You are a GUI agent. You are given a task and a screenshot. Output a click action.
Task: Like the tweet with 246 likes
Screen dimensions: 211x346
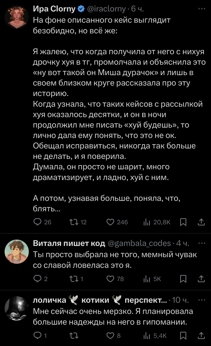click(x=110, y=222)
